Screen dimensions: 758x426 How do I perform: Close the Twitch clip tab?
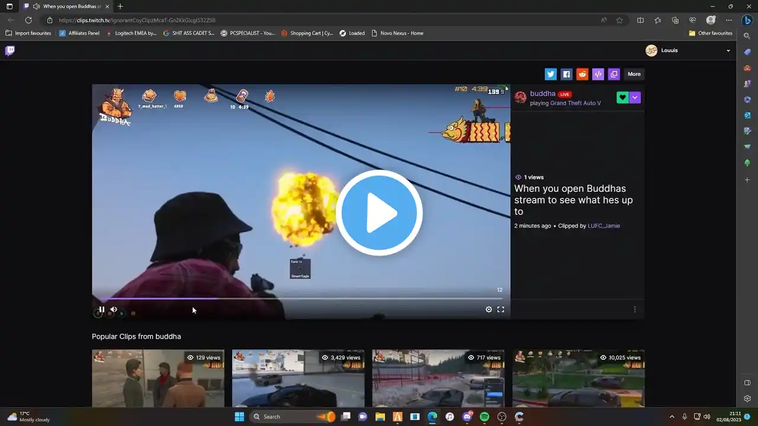click(107, 7)
